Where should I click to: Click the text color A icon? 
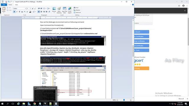tap(30, 12)
